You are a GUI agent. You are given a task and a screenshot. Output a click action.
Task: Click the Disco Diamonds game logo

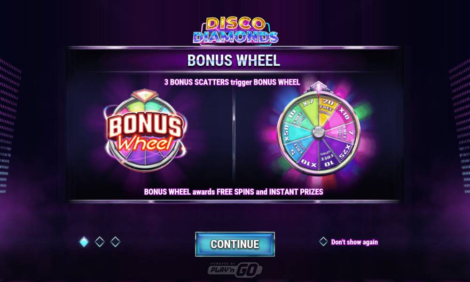pos(235,31)
